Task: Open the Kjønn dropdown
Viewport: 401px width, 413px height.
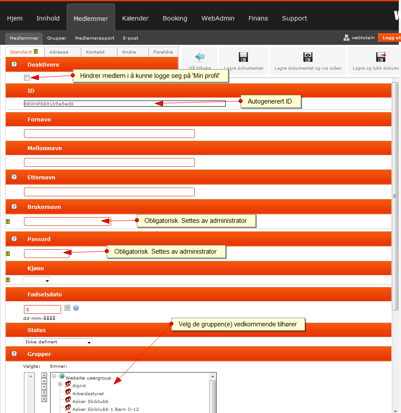Action: point(37,280)
